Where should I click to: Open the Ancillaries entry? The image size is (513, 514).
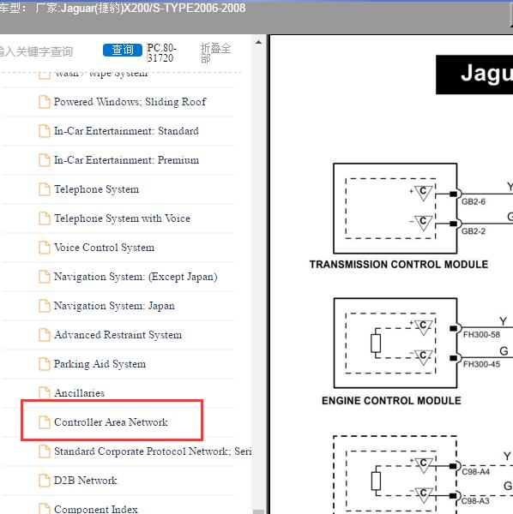pyautogui.click(x=80, y=393)
